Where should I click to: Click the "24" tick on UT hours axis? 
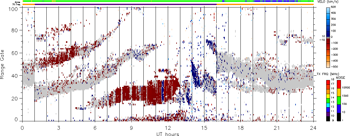[313, 127]
